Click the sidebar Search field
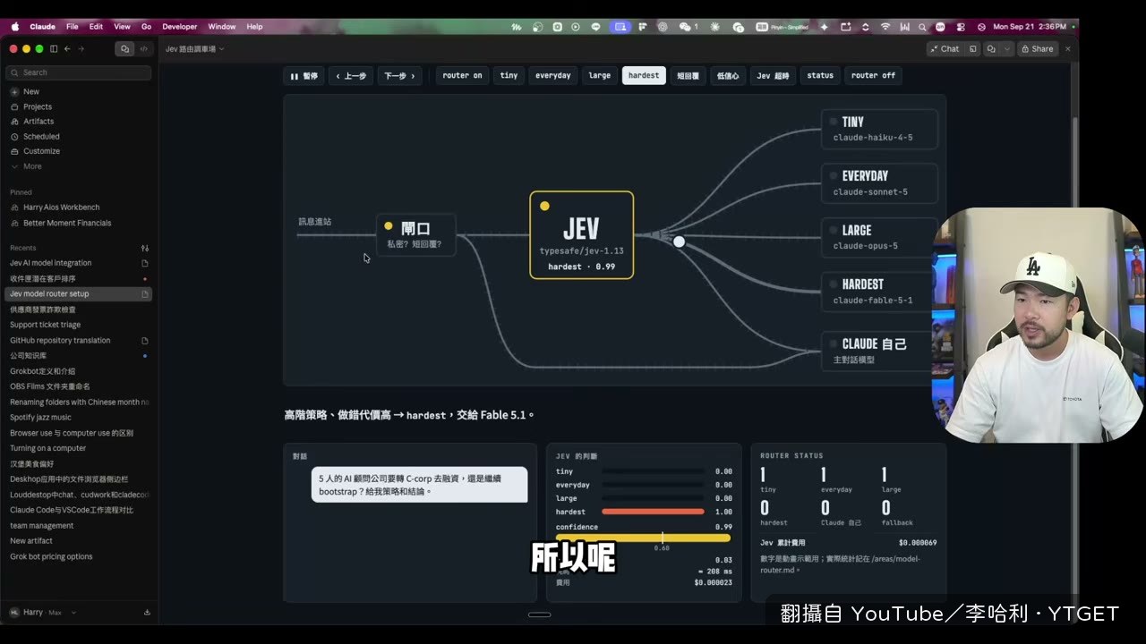This screenshot has width=1146, height=644. 79,72
